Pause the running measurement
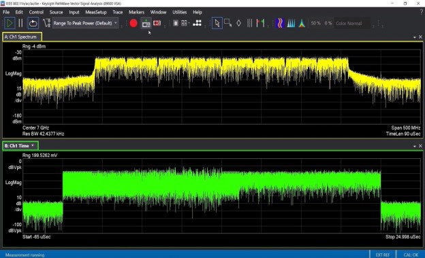 pos(20,23)
